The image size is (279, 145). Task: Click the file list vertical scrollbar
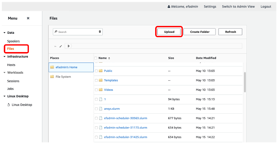(x=245, y=82)
